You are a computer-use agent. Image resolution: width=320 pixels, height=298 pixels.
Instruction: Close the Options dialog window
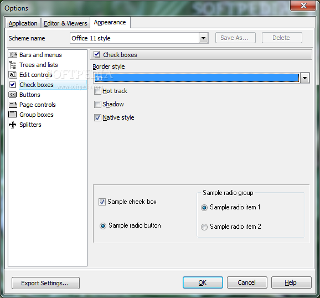coord(303,6)
